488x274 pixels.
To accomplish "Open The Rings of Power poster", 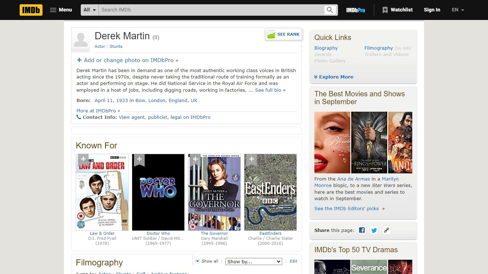I will pos(369,143).
